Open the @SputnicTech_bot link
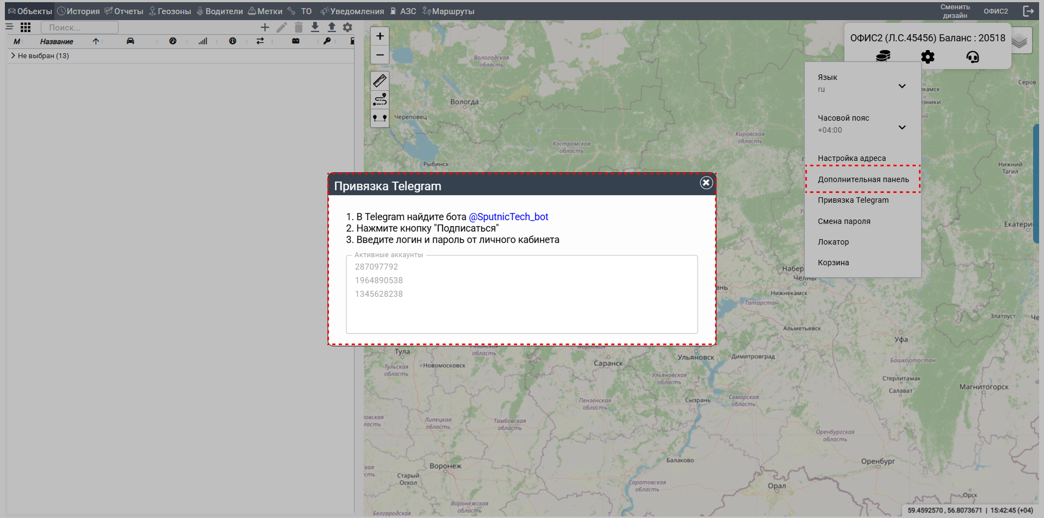The height and width of the screenshot is (518, 1044). pos(508,217)
